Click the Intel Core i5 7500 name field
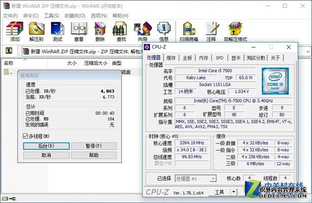 click(x=215, y=71)
